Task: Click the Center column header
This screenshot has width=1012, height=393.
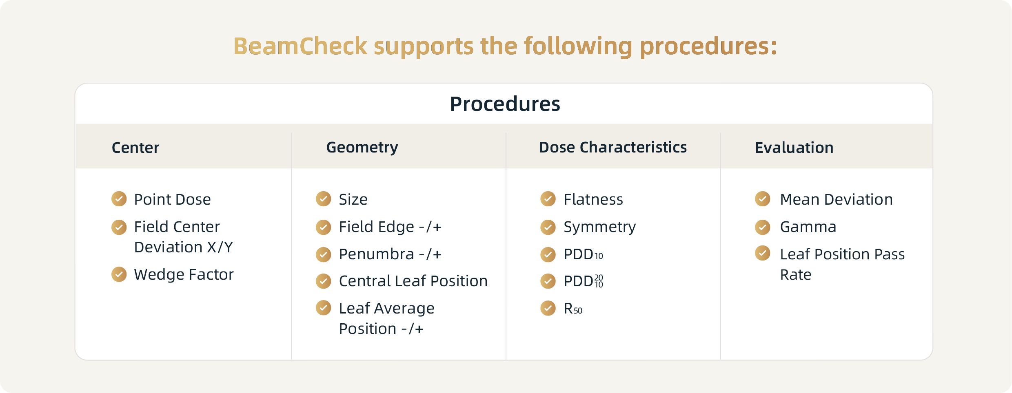Action: pyautogui.click(x=135, y=148)
